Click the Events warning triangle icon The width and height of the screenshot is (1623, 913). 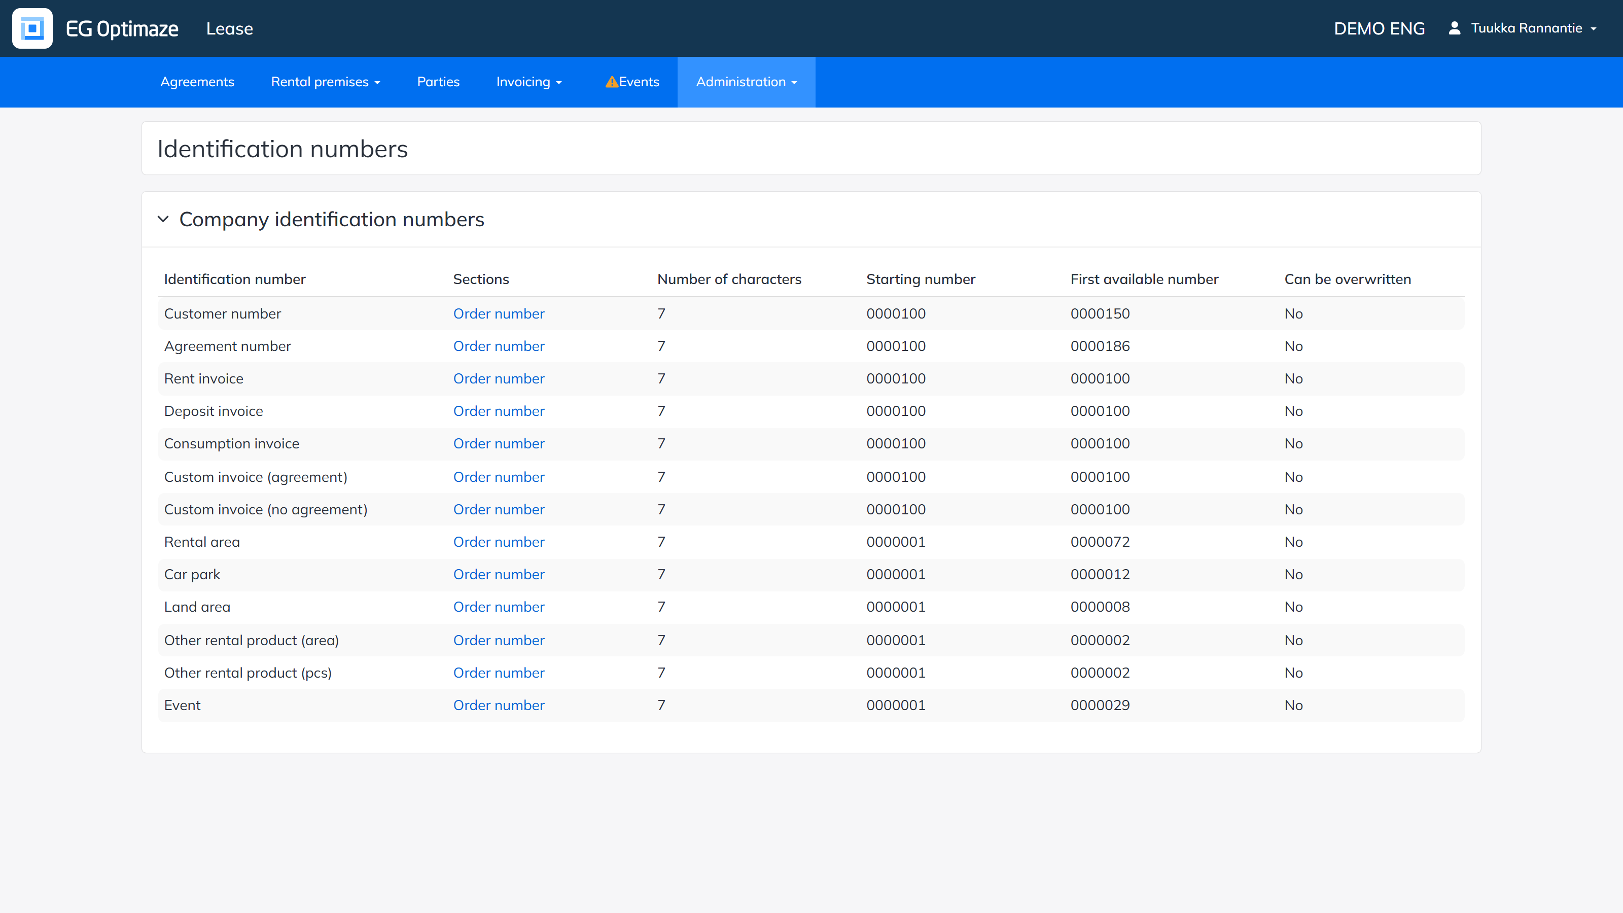tap(611, 82)
